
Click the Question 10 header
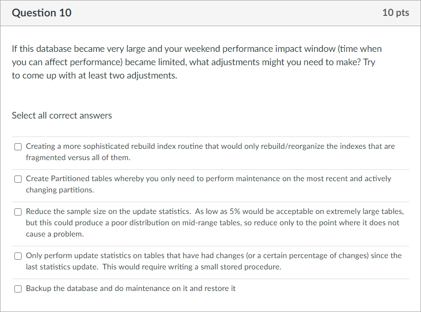pos(42,13)
